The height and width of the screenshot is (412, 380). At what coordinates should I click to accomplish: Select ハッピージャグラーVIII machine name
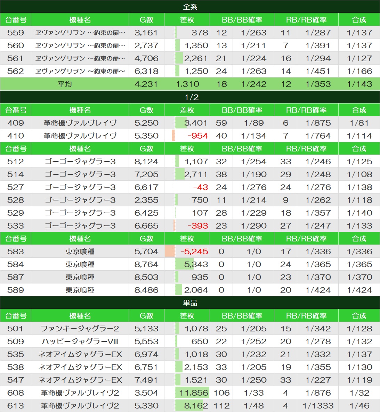tap(80, 341)
